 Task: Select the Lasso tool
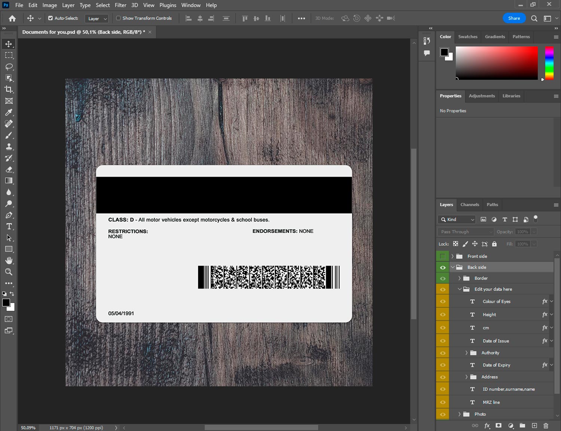[9, 67]
